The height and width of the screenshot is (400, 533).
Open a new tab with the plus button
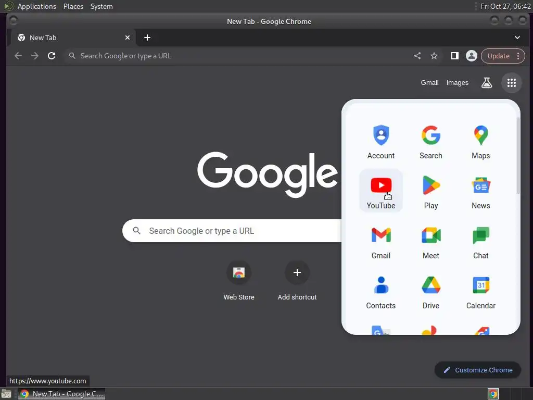(x=147, y=37)
